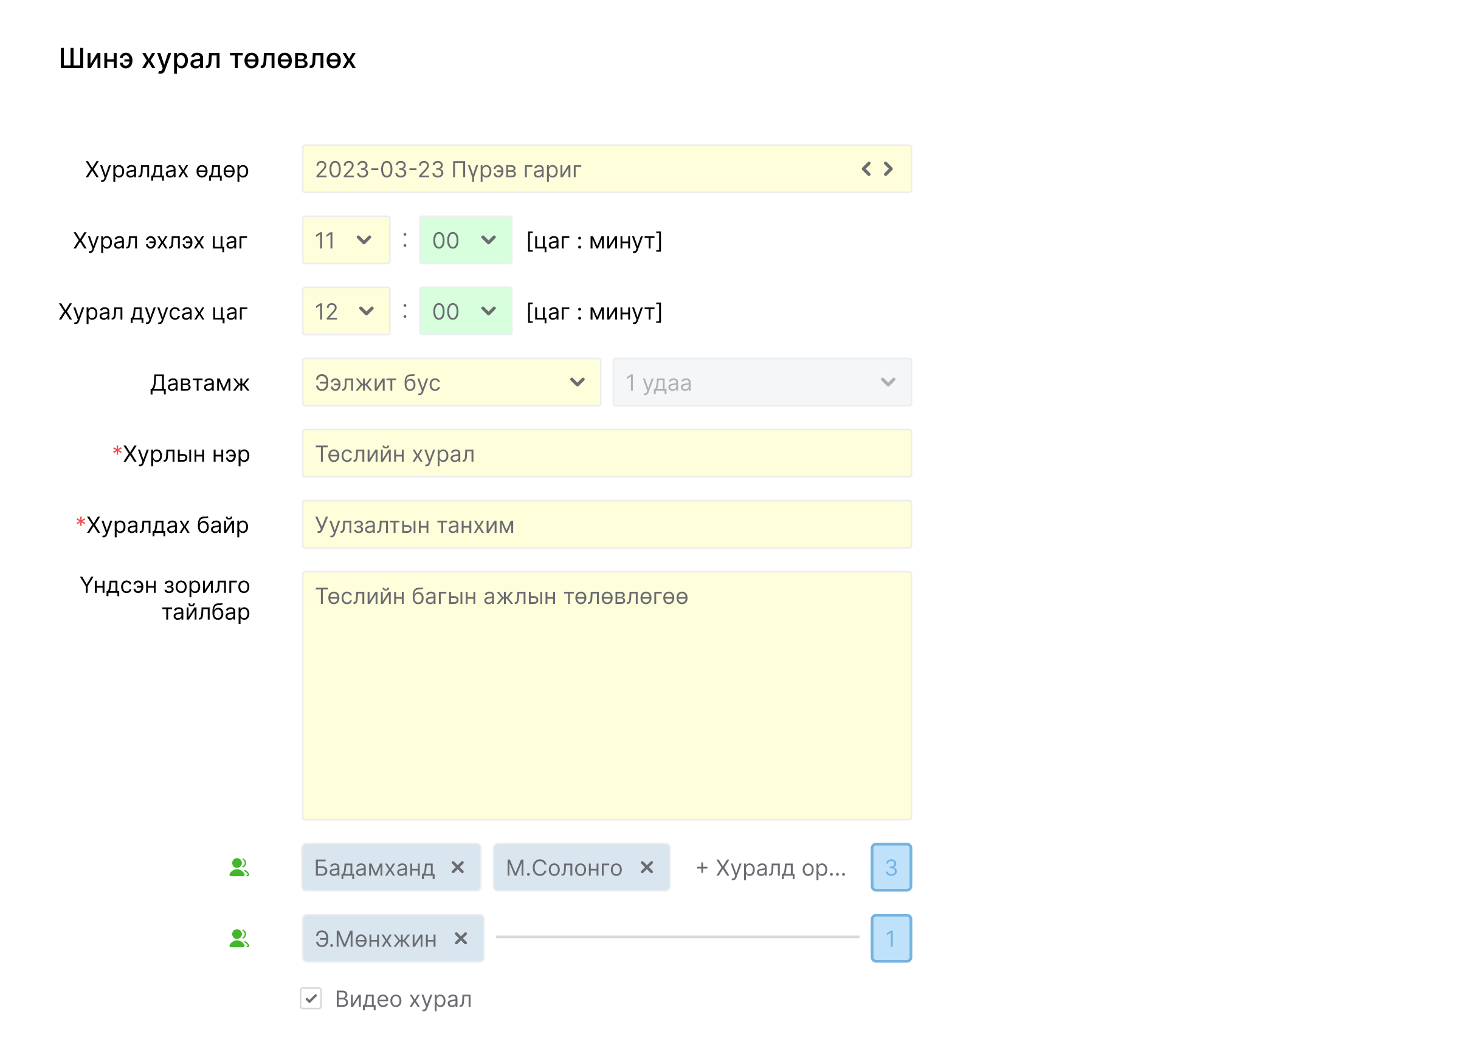Click the Хуралдах байр input field

pos(606,525)
